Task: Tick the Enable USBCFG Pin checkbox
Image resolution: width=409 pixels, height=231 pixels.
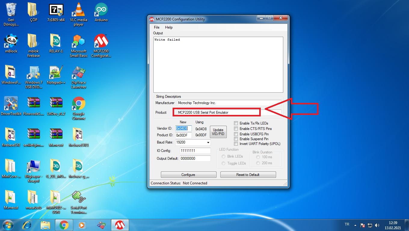Action: pyautogui.click(x=236, y=134)
